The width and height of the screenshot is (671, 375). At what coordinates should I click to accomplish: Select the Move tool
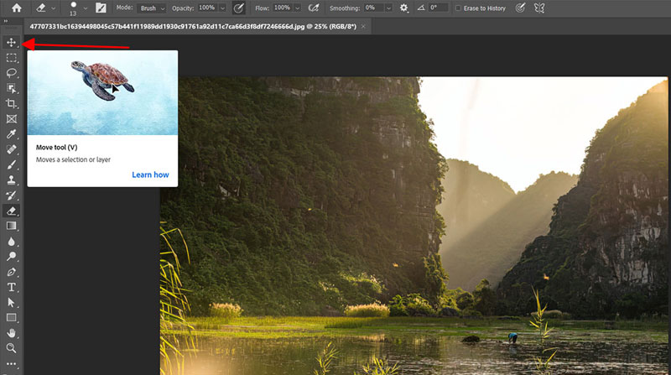tap(11, 42)
